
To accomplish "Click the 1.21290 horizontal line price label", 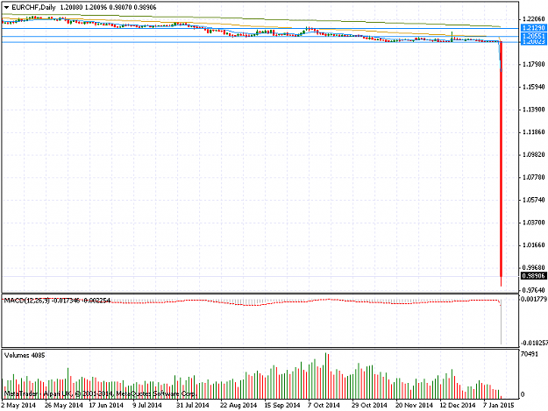I will [x=533, y=27].
